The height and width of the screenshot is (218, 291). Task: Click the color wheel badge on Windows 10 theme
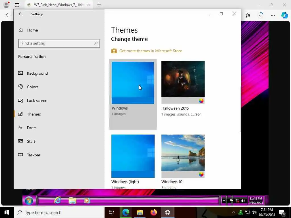[201, 174]
